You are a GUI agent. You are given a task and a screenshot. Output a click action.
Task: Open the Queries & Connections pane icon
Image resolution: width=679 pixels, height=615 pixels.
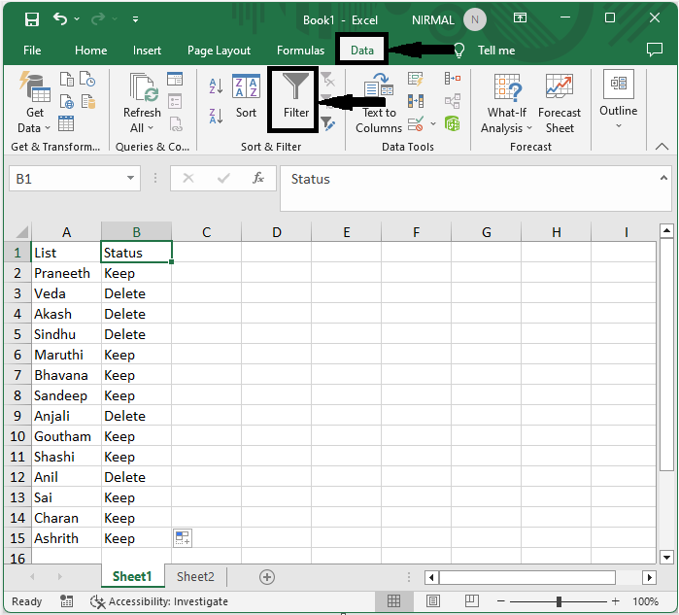[x=175, y=79]
